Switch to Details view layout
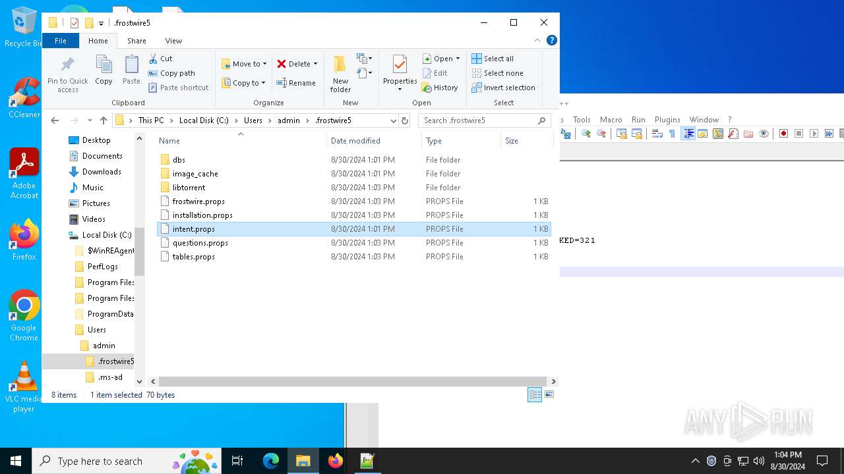This screenshot has width=844, height=474. click(535, 394)
